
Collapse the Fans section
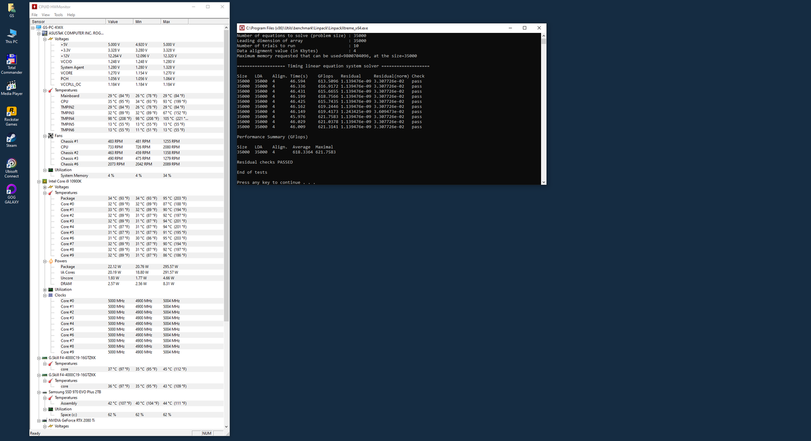click(44, 135)
